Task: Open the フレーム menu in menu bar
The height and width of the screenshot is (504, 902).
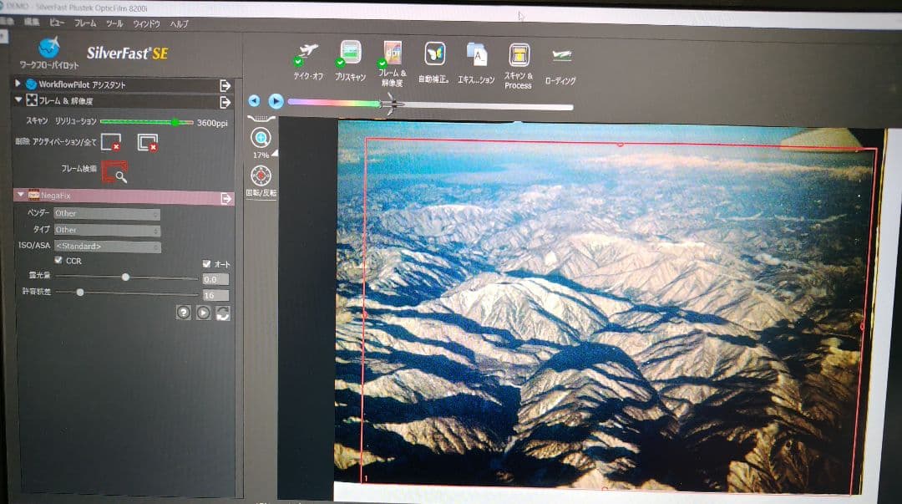Action: click(x=84, y=24)
